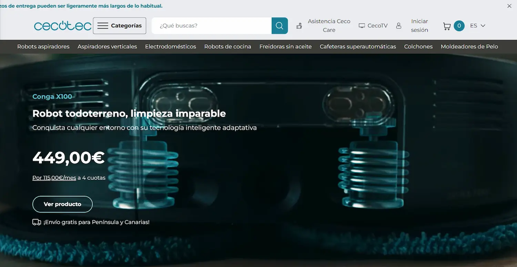Click the CecoTV monitor icon

click(362, 26)
